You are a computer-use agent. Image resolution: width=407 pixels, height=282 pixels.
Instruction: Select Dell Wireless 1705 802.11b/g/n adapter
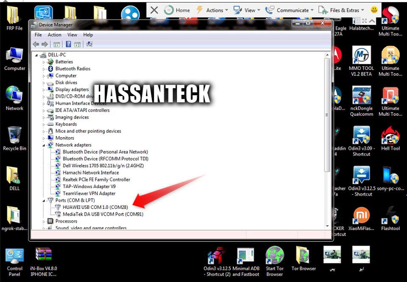103,166
